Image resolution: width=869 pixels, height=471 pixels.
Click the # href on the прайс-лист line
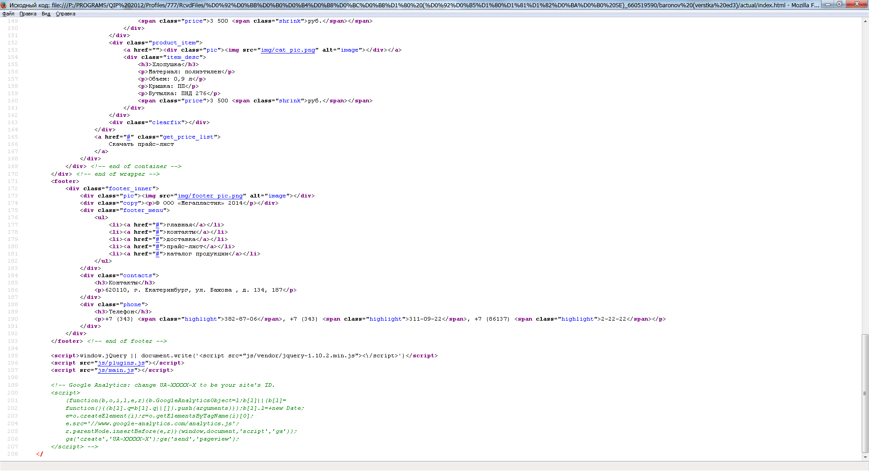tap(158, 247)
